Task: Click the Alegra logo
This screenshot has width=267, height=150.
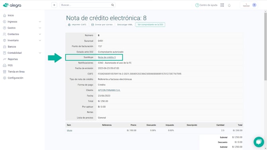Action: coord(12,5)
